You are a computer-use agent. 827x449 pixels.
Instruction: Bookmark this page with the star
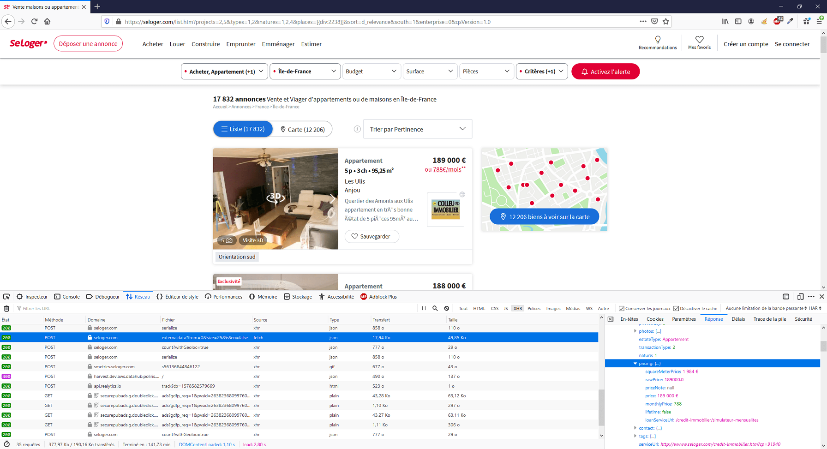(x=665, y=21)
